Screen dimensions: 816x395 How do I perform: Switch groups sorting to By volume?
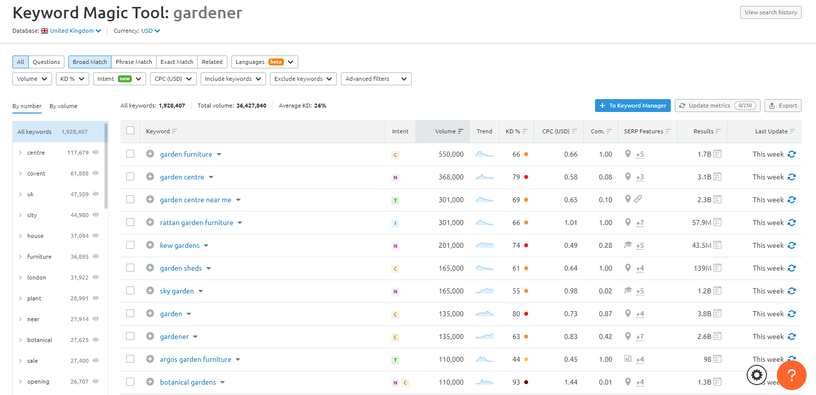pyautogui.click(x=63, y=106)
